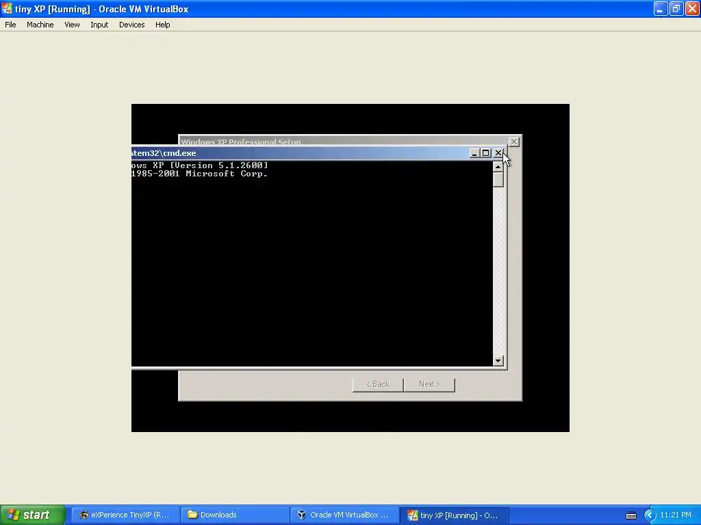Switch to Oracle VM VirtualBox taskbar item

pos(345,515)
